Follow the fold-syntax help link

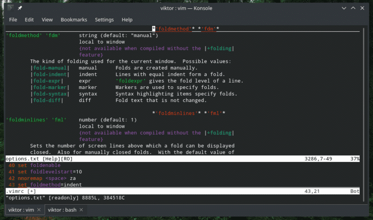[50, 94]
